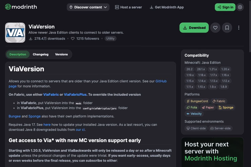Select the Fabric platform tag
The height and width of the screenshot is (167, 251).
point(219,101)
